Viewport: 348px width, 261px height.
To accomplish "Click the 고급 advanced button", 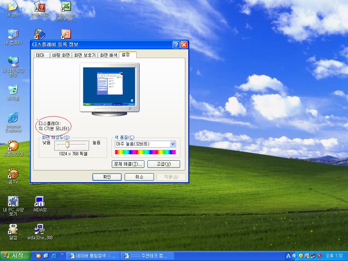I will coord(163,164).
